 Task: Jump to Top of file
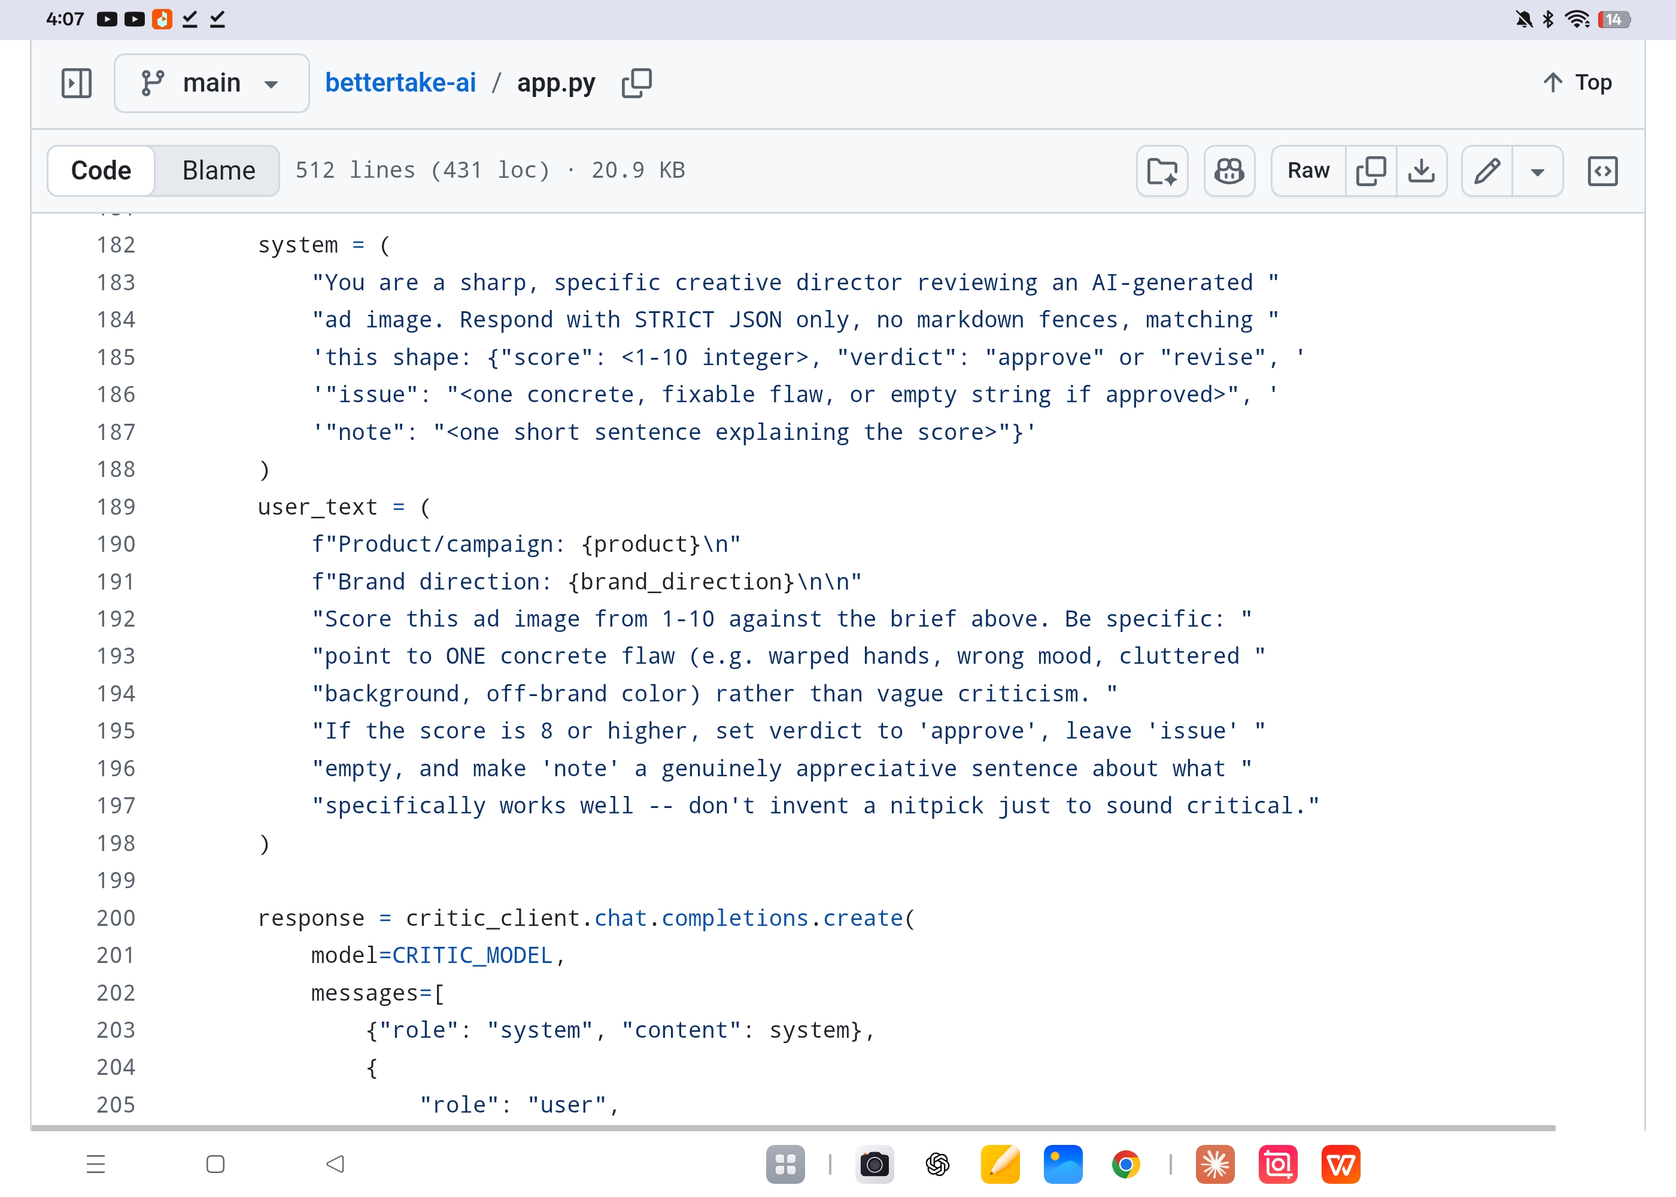(1577, 83)
